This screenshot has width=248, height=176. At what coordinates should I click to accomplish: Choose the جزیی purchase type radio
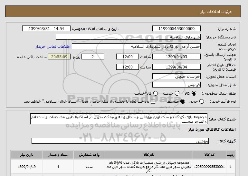202,101
